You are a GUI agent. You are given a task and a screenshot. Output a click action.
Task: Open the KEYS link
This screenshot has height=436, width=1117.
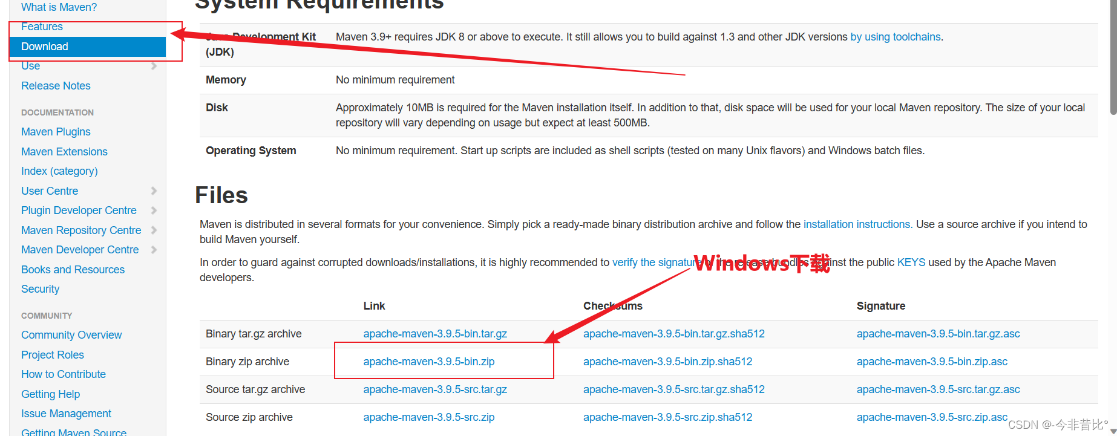pyautogui.click(x=911, y=262)
